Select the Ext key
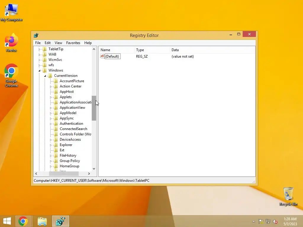 (62, 150)
